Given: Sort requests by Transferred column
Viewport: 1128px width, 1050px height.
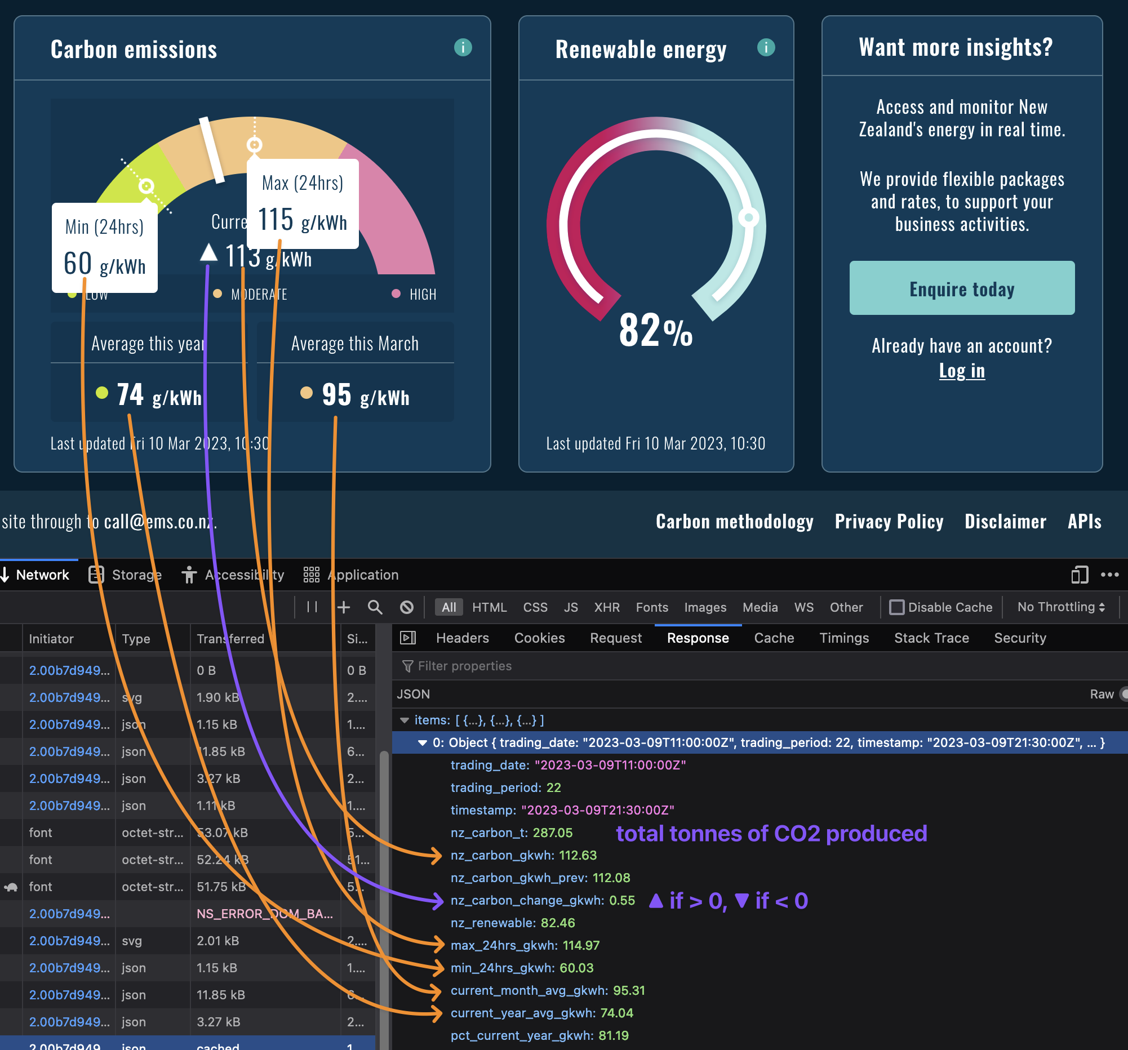Looking at the screenshot, I should [x=264, y=639].
